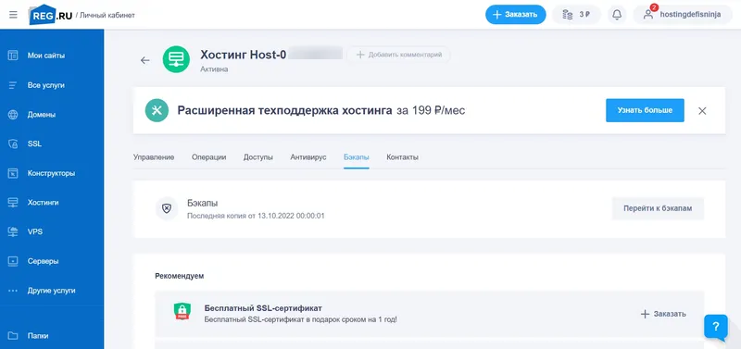Click the Конструкторы sidebar icon
The height and width of the screenshot is (349, 741).
tap(13, 173)
